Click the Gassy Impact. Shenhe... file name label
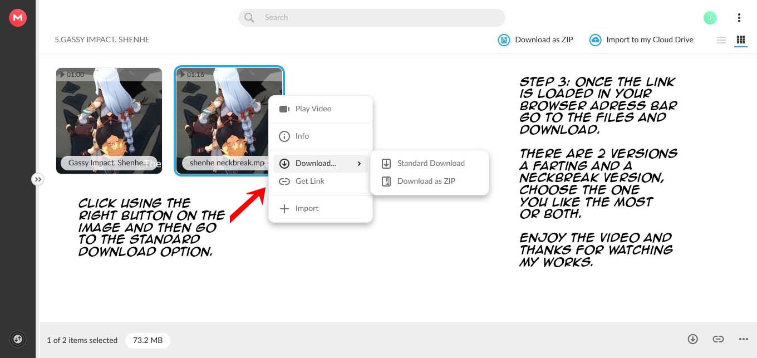Image resolution: width=757 pixels, height=358 pixels. click(109, 163)
